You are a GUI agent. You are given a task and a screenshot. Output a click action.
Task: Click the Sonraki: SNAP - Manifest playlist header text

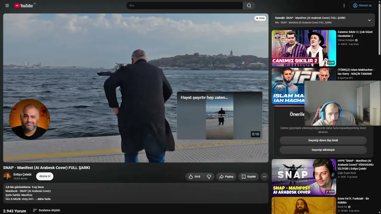pyautogui.click(x=310, y=18)
